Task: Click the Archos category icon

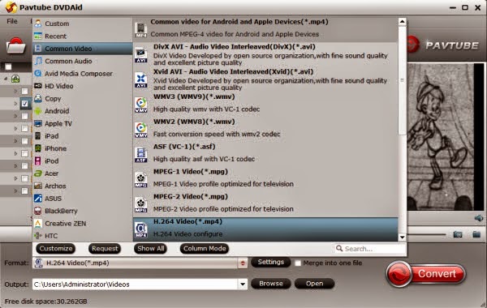Action: (x=38, y=186)
